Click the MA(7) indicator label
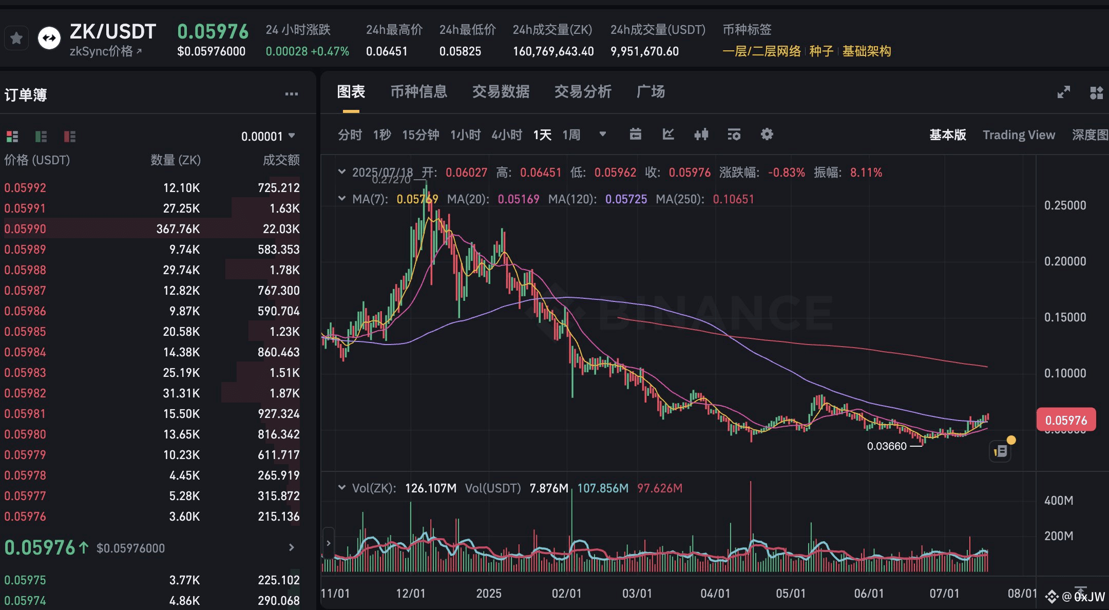 pos(370,199)
